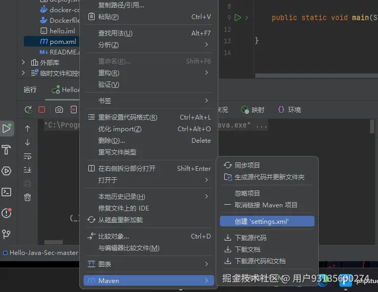Click the camera thread dump icon
The image size is (378, 292).
pyautogui.click(x=59, y=109)
